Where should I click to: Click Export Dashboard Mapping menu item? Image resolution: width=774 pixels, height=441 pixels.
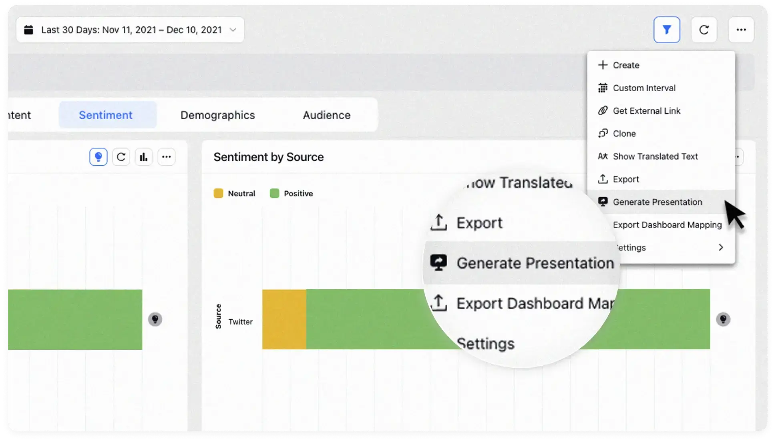click(x=667, y=225)
